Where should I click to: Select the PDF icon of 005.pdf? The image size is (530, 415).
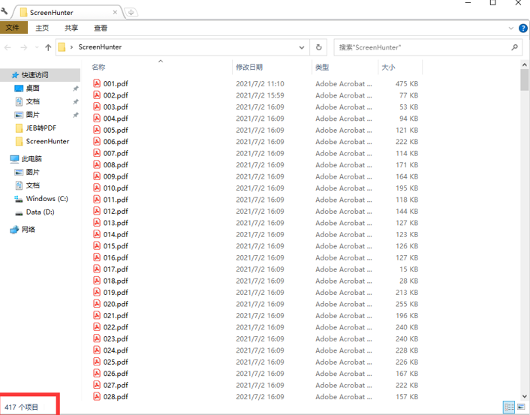click(97, 130)
